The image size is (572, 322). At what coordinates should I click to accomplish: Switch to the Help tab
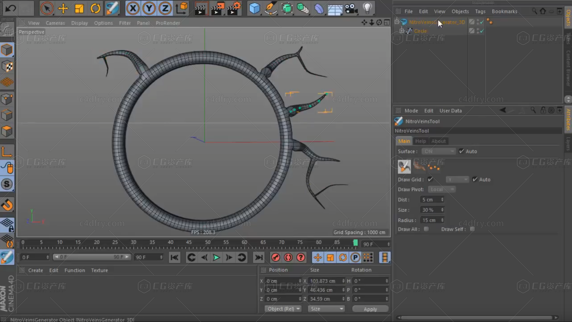tap(420, 141)
